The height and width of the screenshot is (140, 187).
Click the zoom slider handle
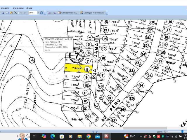[x=182, y=131]
